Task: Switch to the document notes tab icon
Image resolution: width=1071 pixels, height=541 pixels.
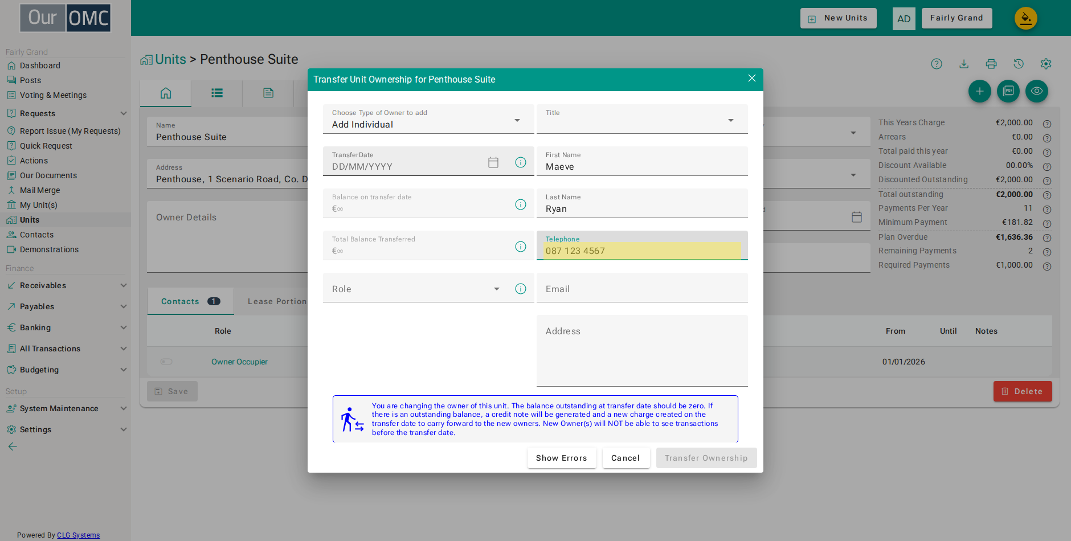Action: coord(268,93)
